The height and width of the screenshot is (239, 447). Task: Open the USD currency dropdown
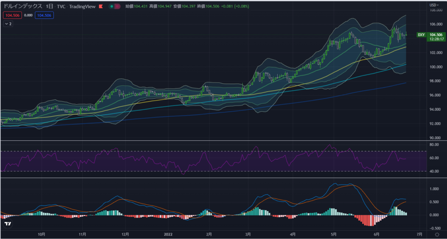click(x=434, y=5)
